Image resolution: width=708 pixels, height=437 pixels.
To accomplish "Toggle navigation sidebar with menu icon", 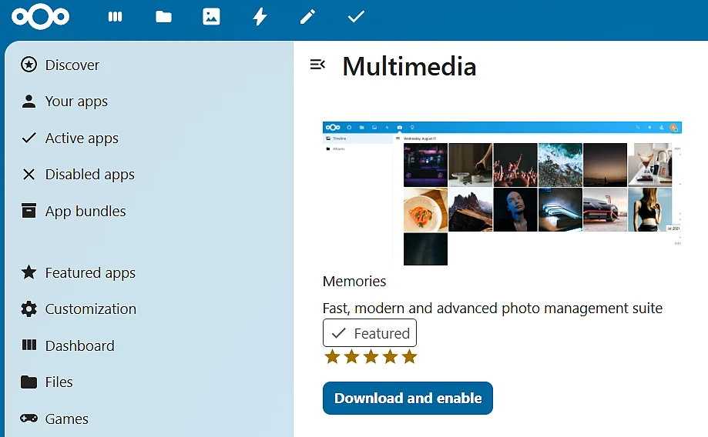I will [x=317, y=65].
